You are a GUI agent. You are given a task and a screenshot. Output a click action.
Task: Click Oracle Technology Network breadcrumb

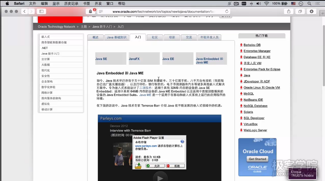click(57, 26)
